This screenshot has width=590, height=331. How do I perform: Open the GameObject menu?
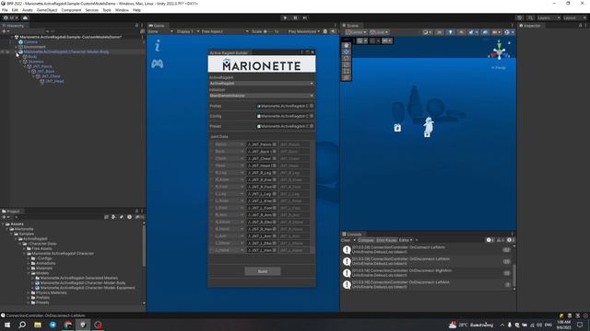point(47,10)
